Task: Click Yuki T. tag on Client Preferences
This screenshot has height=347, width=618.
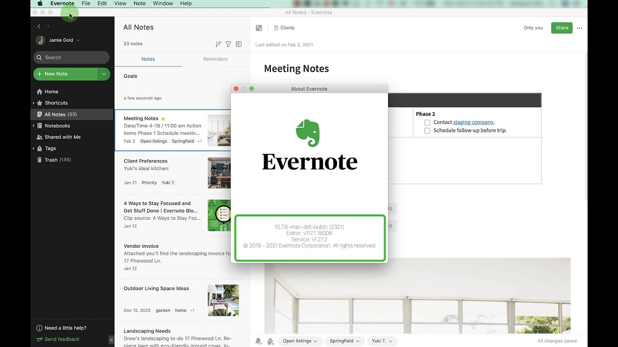Action: pos(169,183)
